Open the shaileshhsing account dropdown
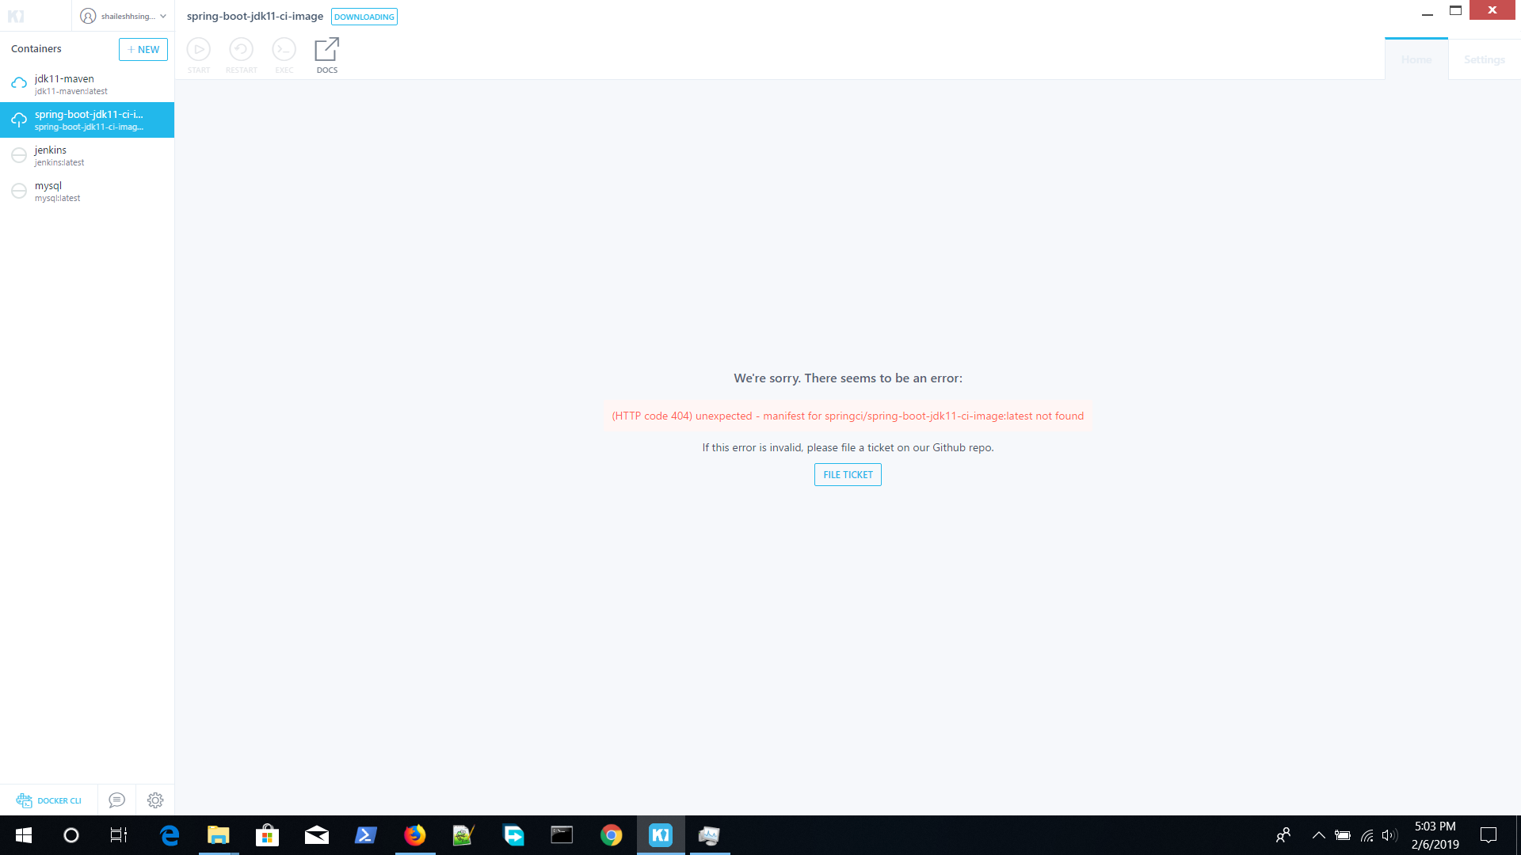The image size is (1521, 855). click(123, 15)
